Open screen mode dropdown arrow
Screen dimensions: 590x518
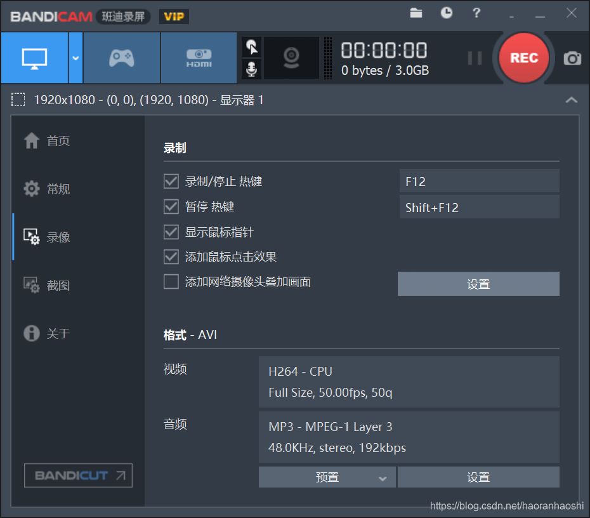tap(75, 58)
